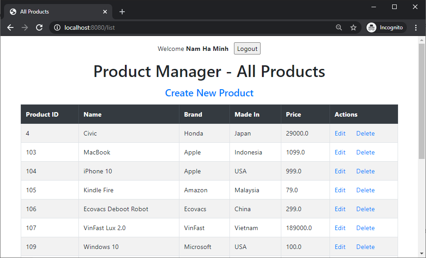This screenshot has height=258, width=426.
Task: Edit the MacBook product
Action: pos(340,152)
